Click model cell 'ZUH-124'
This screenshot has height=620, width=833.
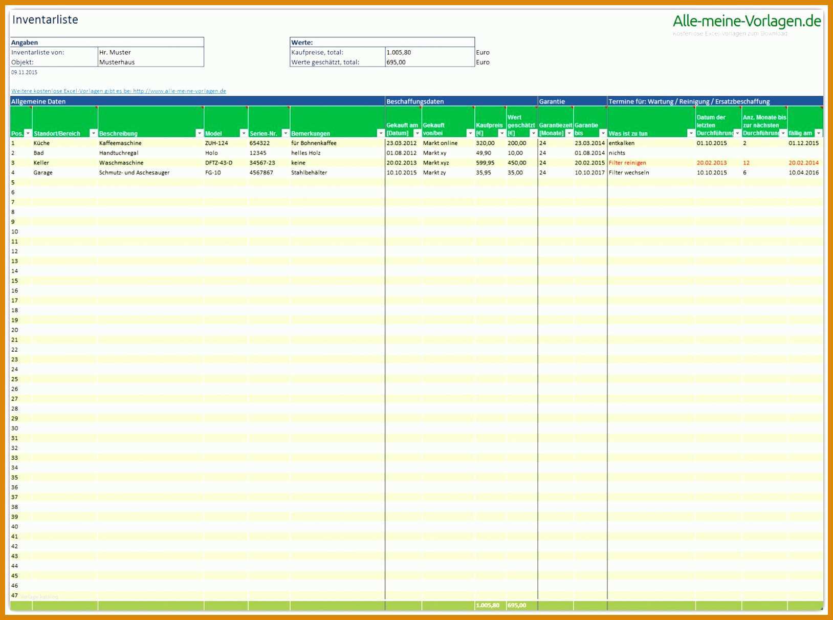(226, 143)
